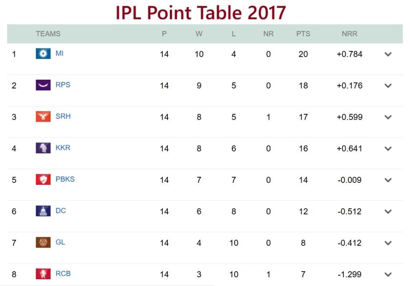Click the IPL Point Table 2017 title

200,12
